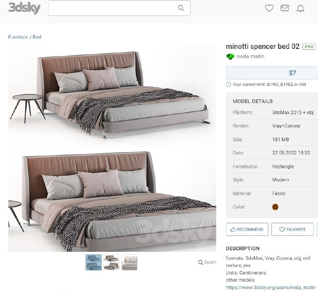The height and width of the screenshot is (294, 318).
Task: Click the 3dsky logo
Action: 24,8
